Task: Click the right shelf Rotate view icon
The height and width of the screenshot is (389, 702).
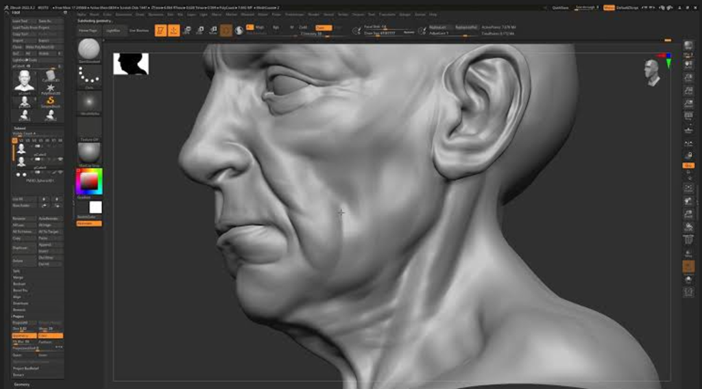Action: coord(688,227)
